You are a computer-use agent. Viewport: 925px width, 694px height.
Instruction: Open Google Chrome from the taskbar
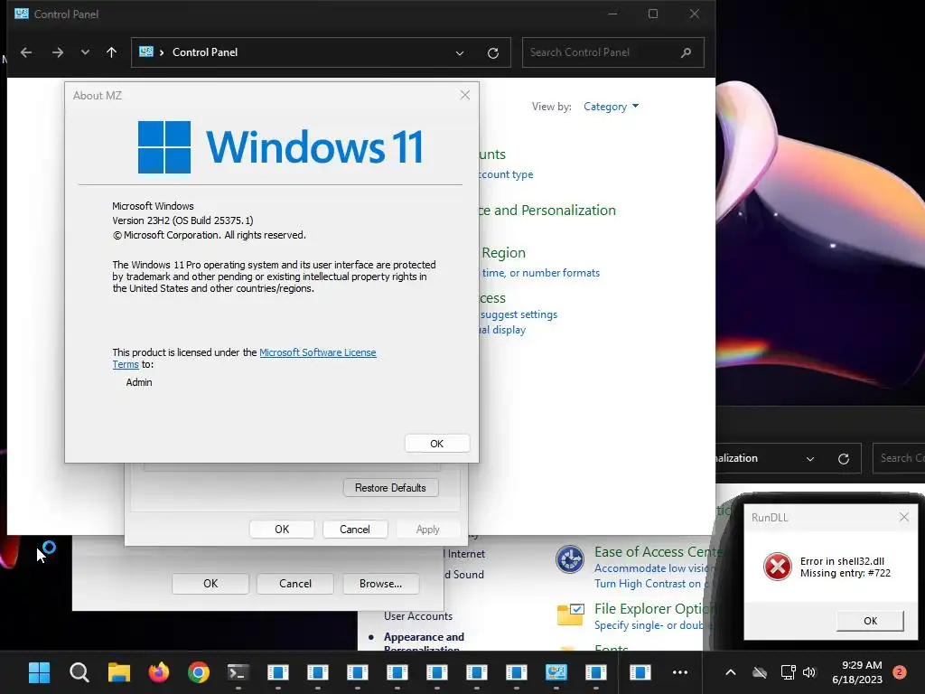(x=198, y=672)
